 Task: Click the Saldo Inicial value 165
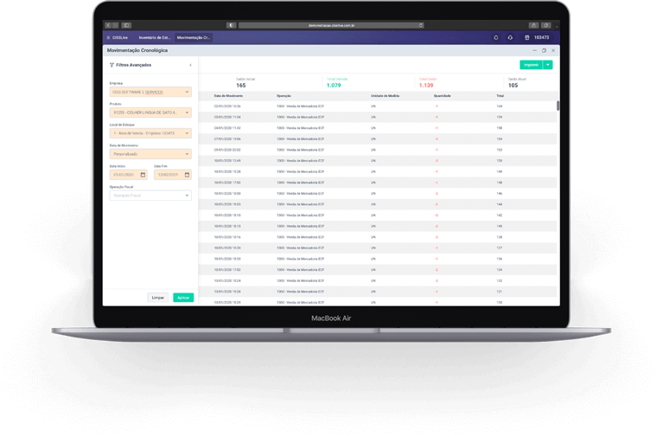pos(241,86)
